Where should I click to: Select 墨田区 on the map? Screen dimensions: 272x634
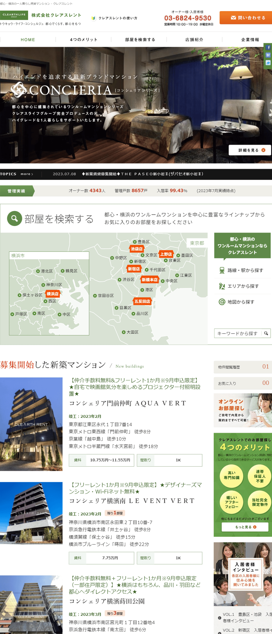[185, 255]
